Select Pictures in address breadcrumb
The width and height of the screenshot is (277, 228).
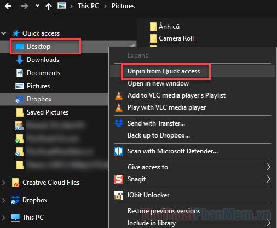pyautogui.click(x=123, y=6)
